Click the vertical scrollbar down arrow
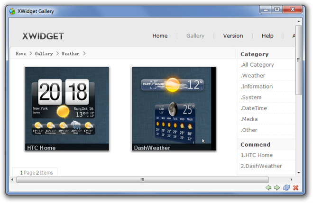The height and width of the screenshot is (203, 313). [299, 173]
